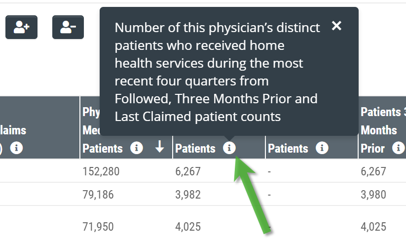
Task: Click the Claims column header text
Action: pos(13,130)
